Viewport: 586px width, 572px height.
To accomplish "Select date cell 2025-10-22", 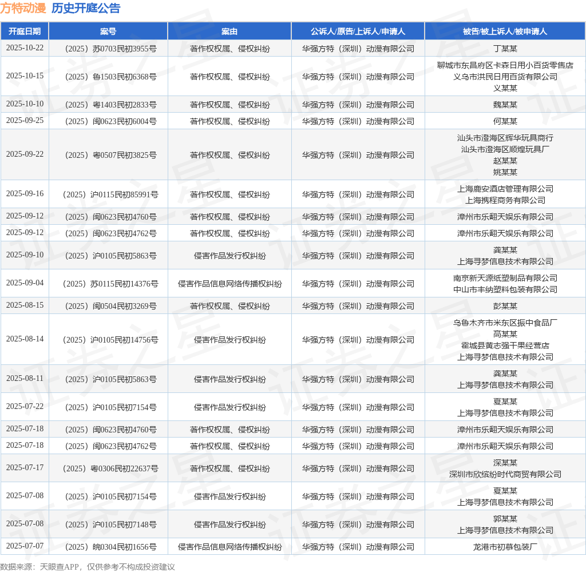I will pyautogui.click(x=25, y=48).
